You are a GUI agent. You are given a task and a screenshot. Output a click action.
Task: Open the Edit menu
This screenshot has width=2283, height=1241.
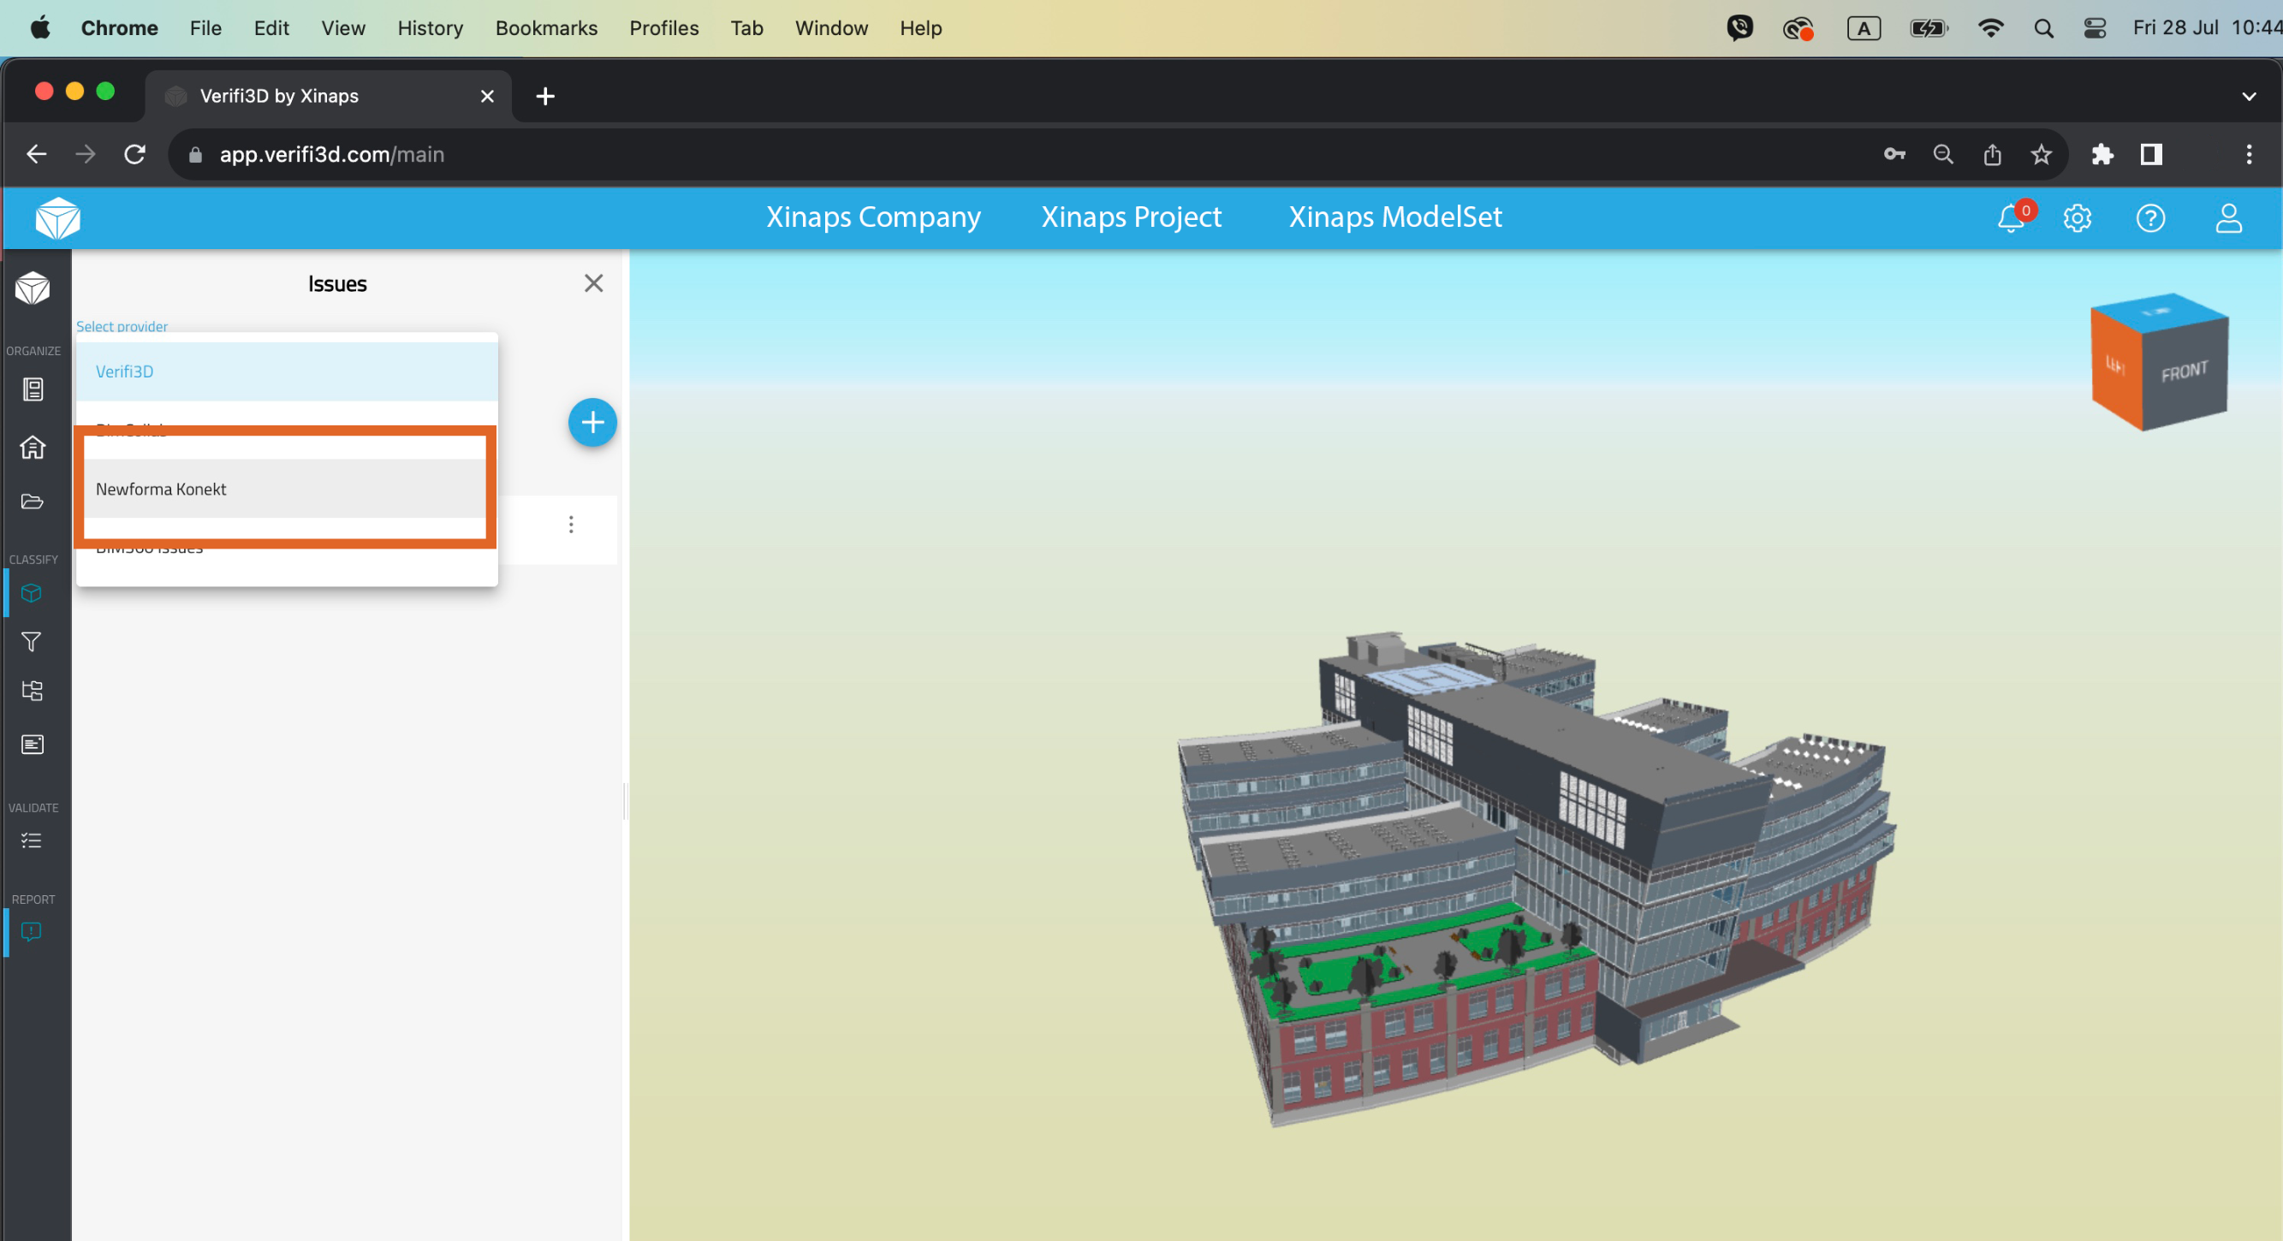(271, 28)
